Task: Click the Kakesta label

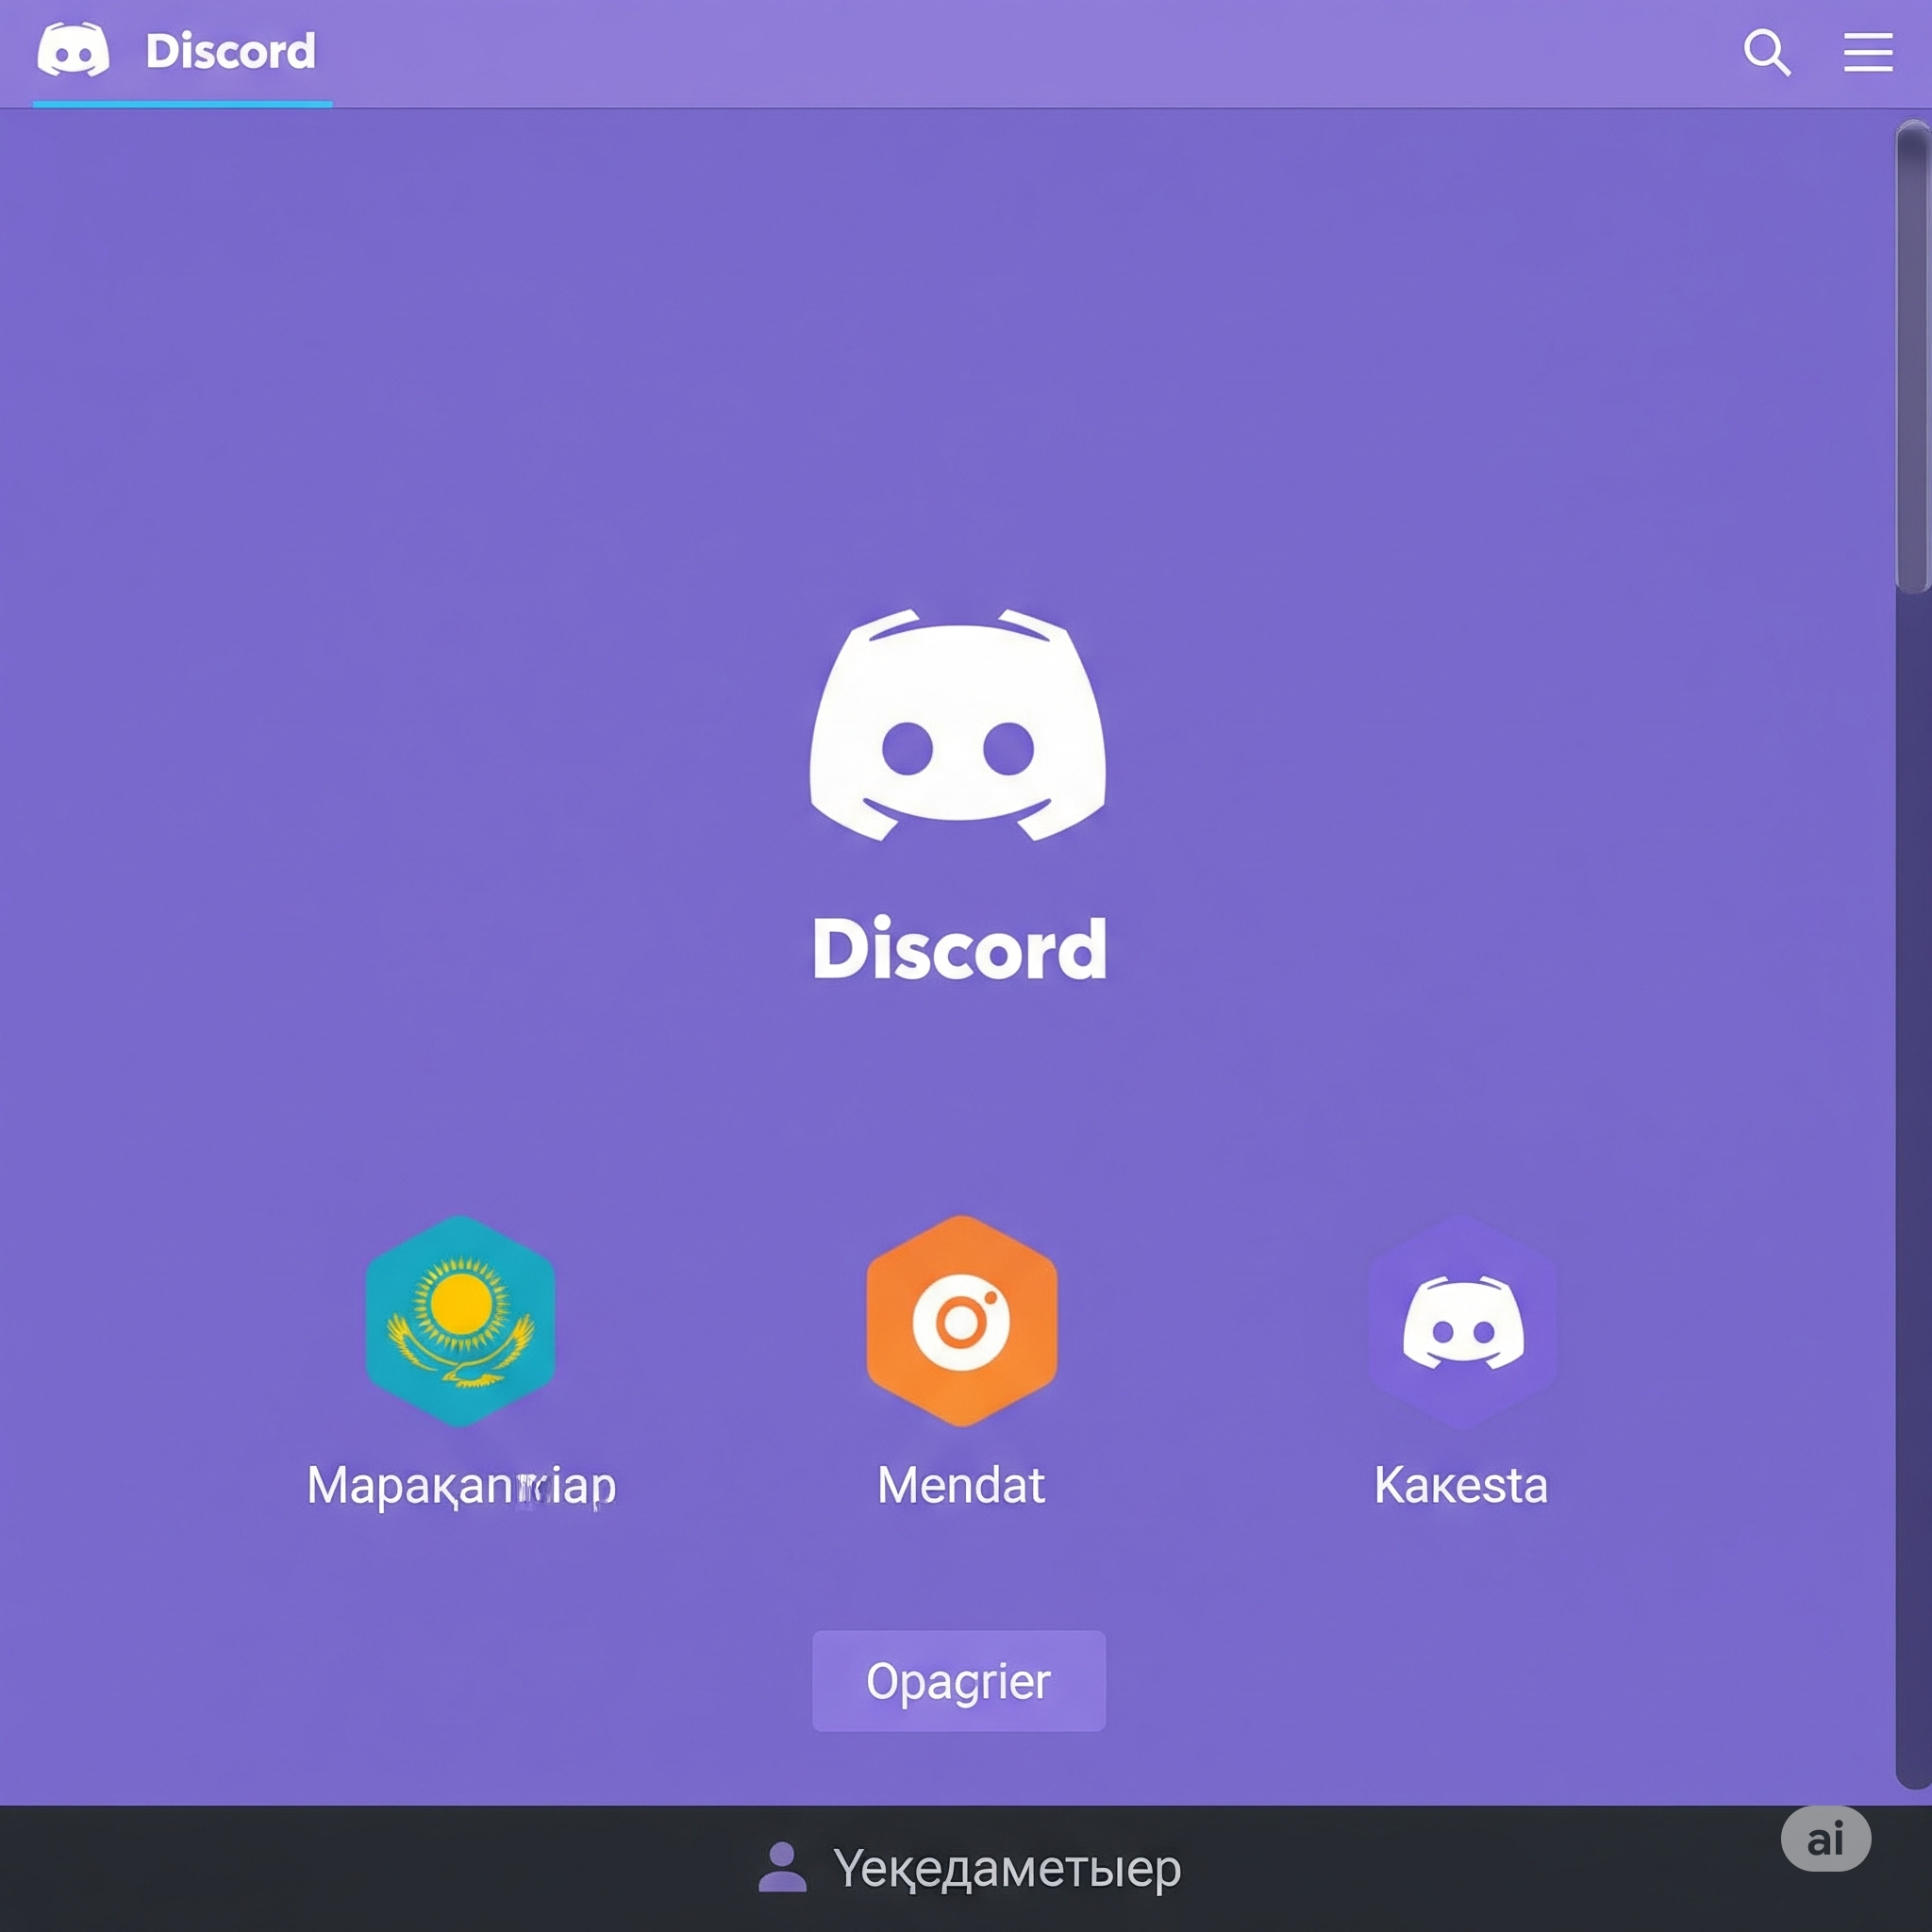Action: coord(1461,1485)
